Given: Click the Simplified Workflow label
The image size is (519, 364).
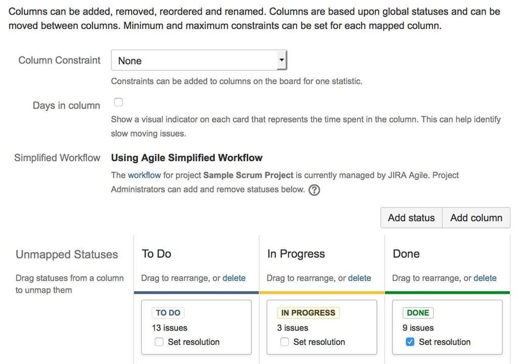Looking at the screenshot, I should click(57, 158).
